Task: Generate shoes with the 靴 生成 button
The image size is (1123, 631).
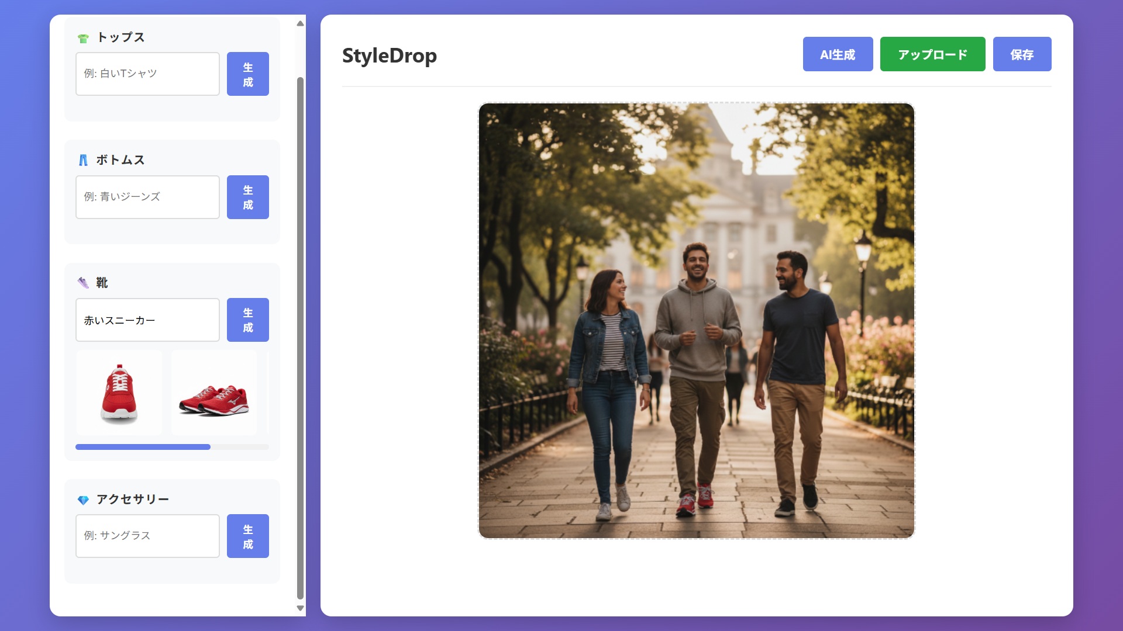Action: [x=247, y=320]
